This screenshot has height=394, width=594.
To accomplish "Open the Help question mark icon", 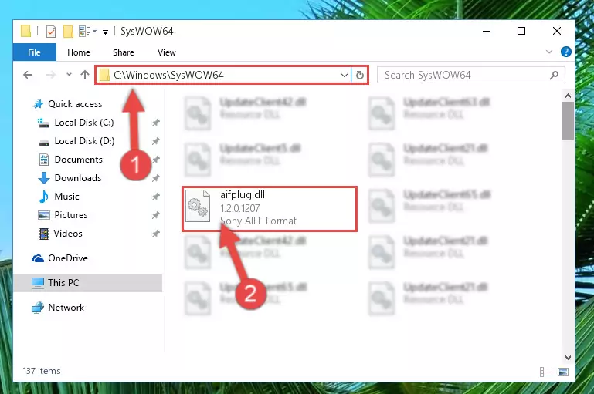I will click(565, 52).
